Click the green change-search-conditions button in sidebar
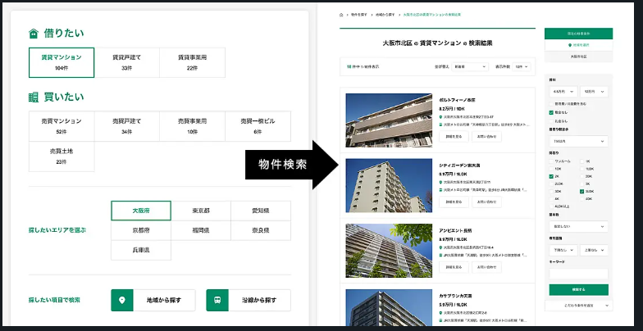 579,34
